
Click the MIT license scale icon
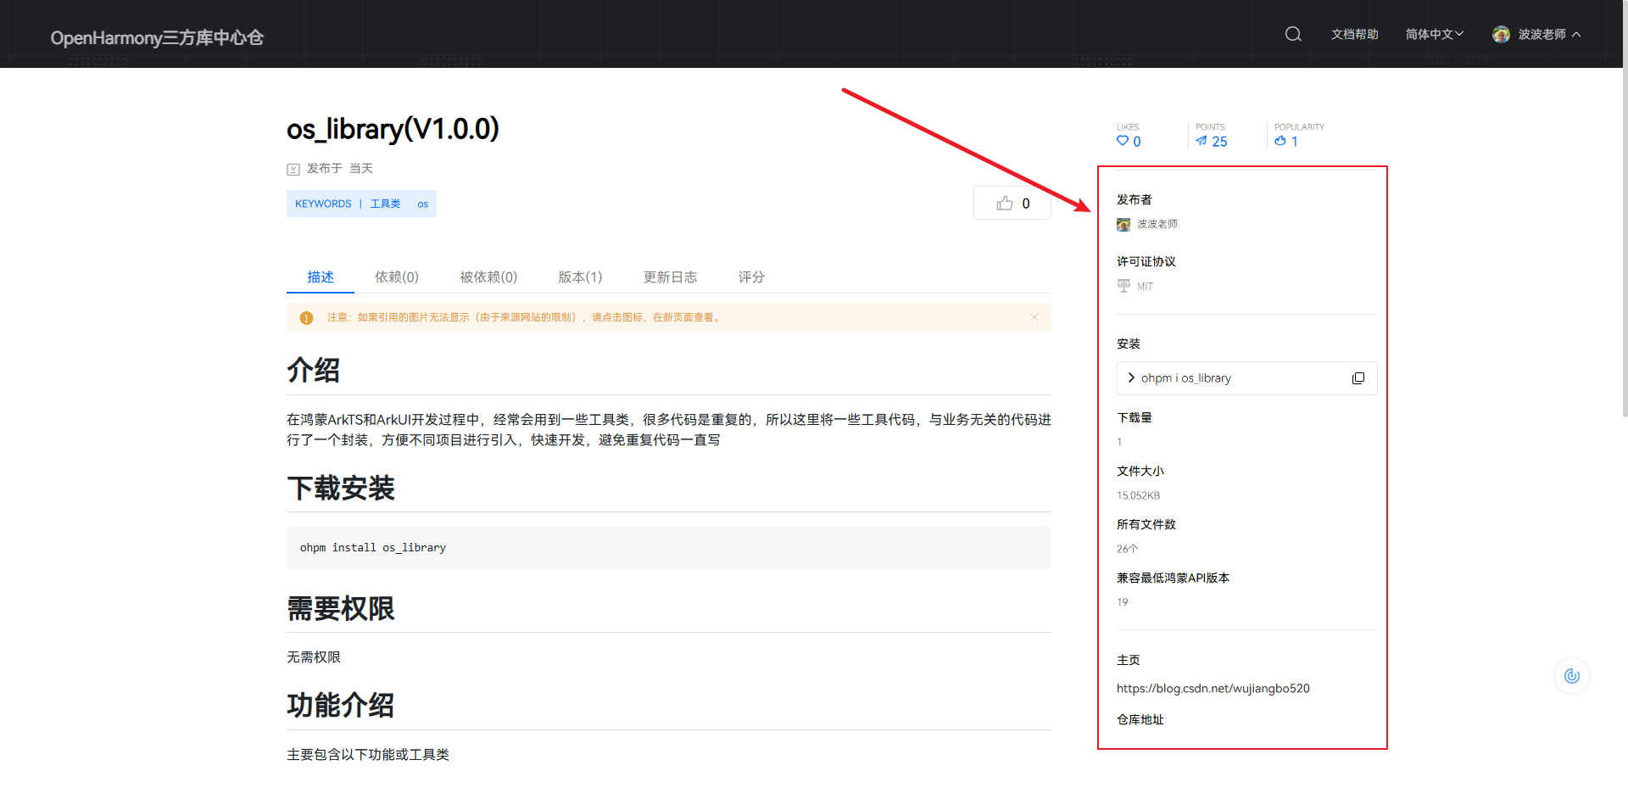coord(1123,286)
